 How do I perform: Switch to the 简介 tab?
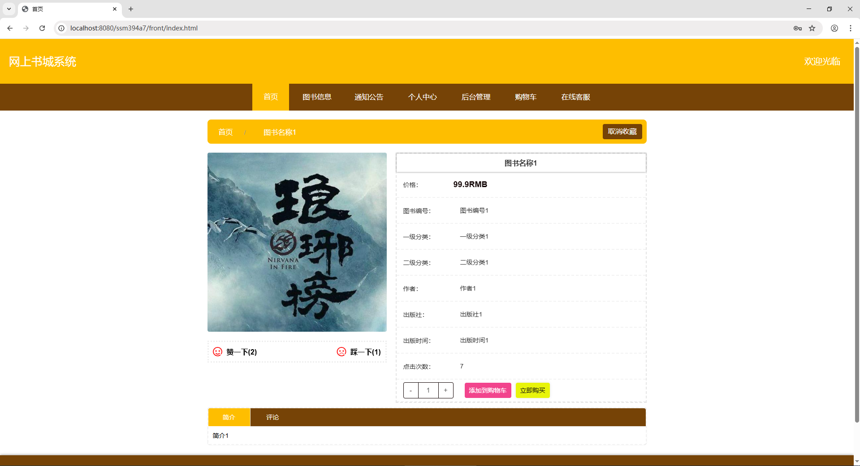click(x=229, y=417)
